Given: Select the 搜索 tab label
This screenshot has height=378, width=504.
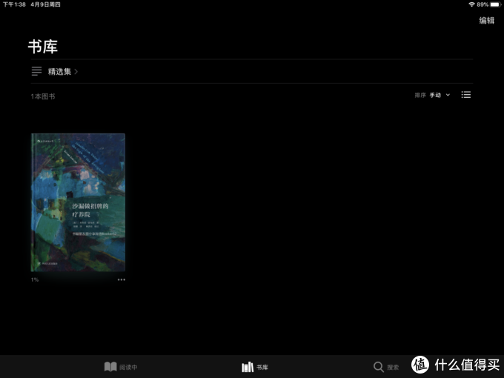Looking at the screenshot, I should coord(393,367).
